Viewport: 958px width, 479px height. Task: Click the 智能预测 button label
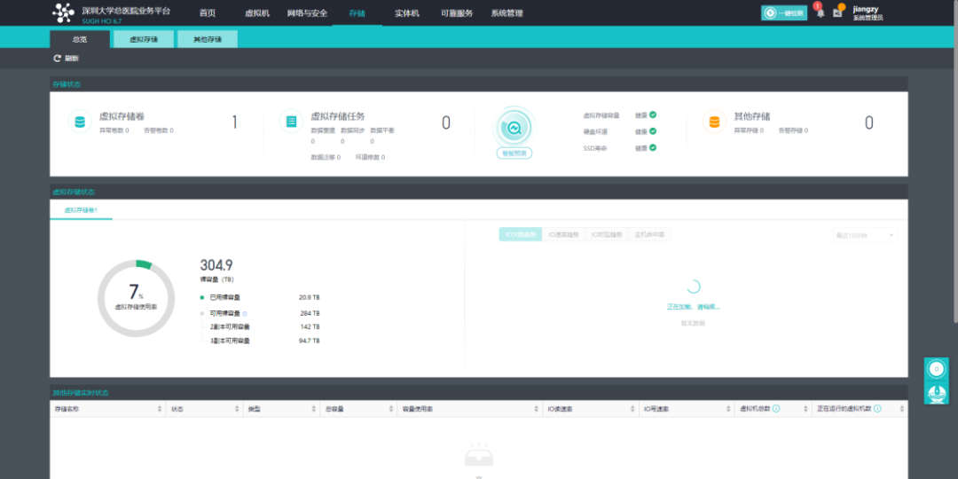coord(514,153)
